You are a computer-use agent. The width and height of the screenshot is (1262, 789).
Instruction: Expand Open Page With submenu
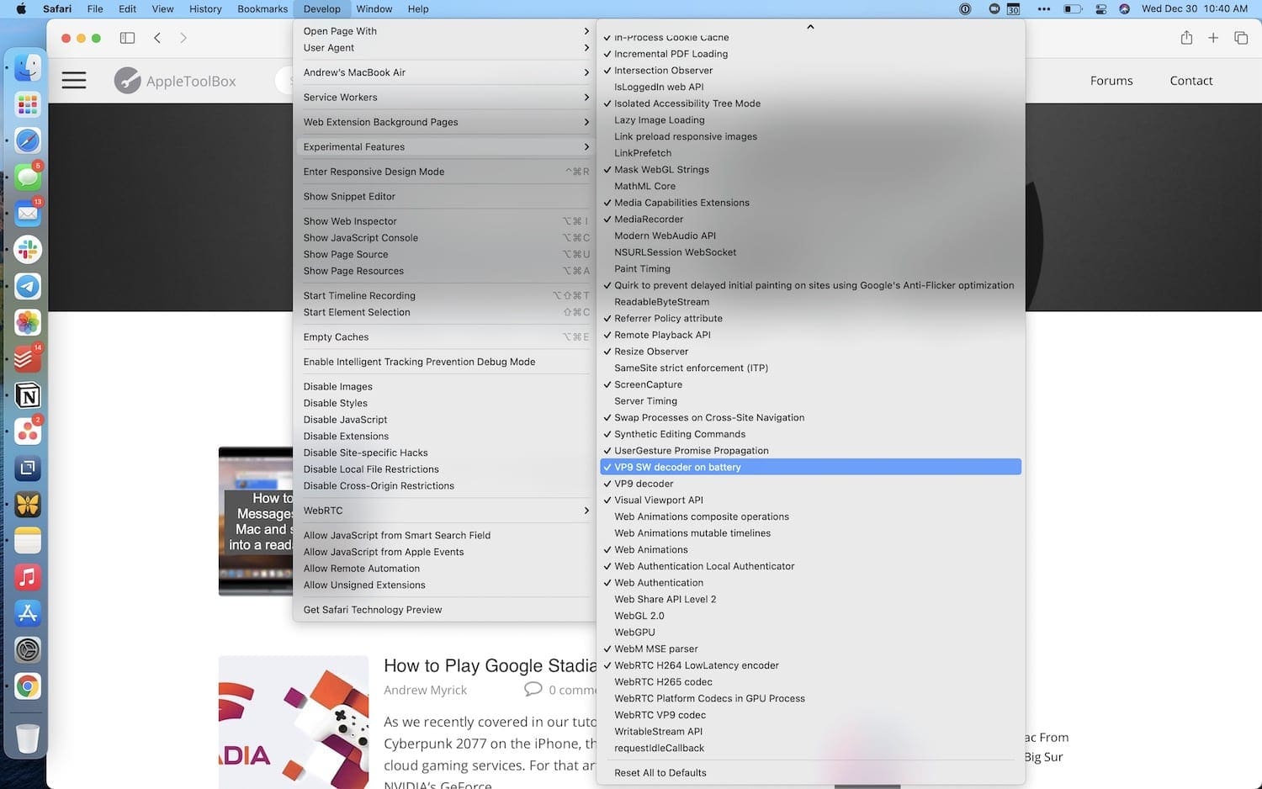point(444,31)
